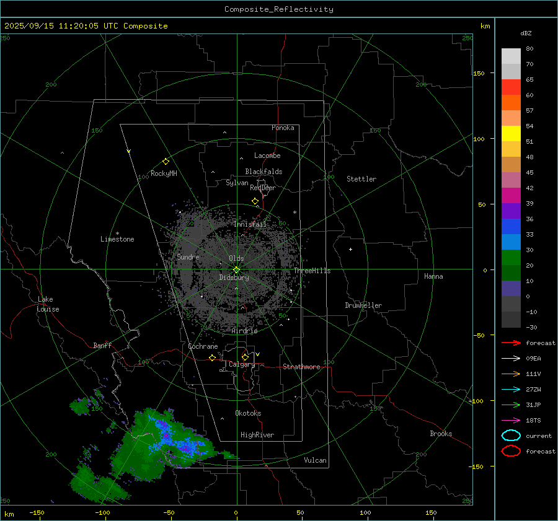Screen dimensions: 558x521
Task: Click the 18TS legend label
Action: (533, 421)
